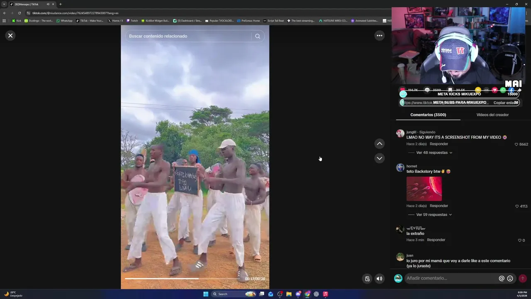Image resolution: width=531 pixels, height=299 pixels.
Task: Click the jungiil username link
Action: coord(411,132)
